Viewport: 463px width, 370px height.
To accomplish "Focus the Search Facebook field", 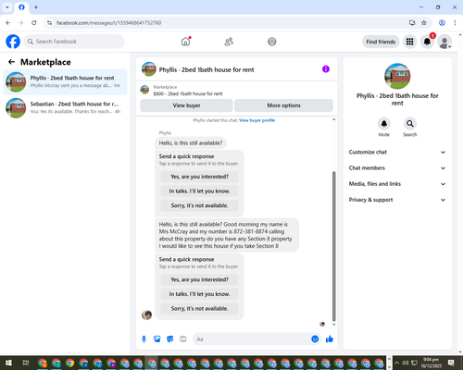I will point(74,42).
